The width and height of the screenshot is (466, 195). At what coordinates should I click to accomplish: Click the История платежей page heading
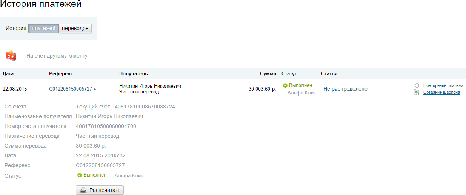(x=40, y=5)
